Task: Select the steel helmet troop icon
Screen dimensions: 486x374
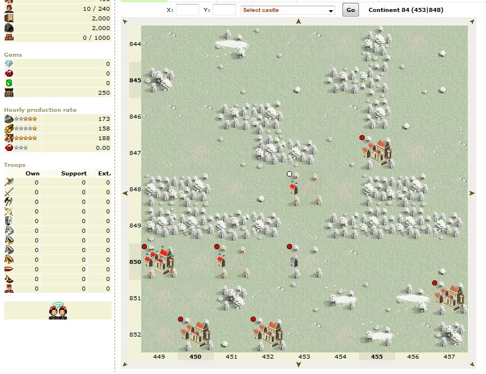Action: 9,221
